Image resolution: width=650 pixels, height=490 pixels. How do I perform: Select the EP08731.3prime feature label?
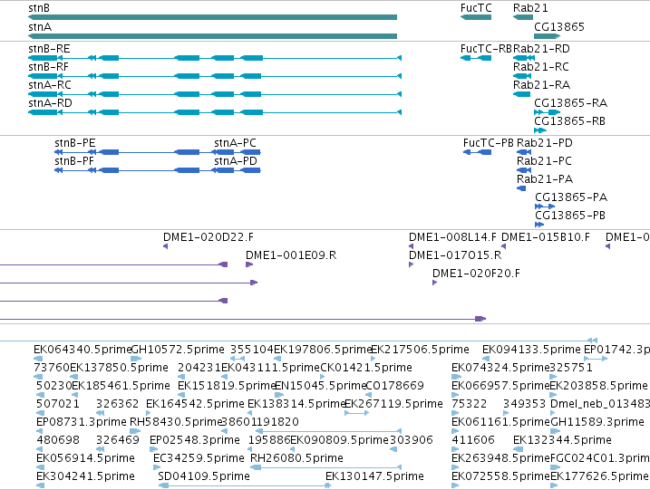coord(82,422)
